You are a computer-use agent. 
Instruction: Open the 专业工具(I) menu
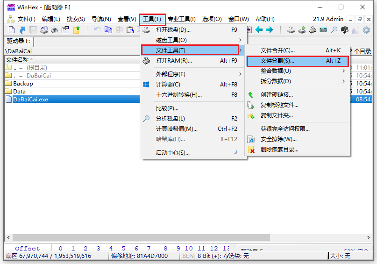(182, 19)
